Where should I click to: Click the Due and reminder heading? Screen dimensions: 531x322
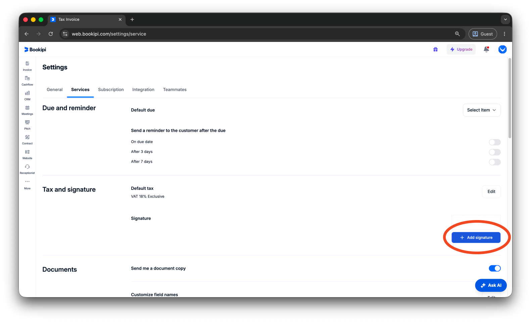point(69,108)
